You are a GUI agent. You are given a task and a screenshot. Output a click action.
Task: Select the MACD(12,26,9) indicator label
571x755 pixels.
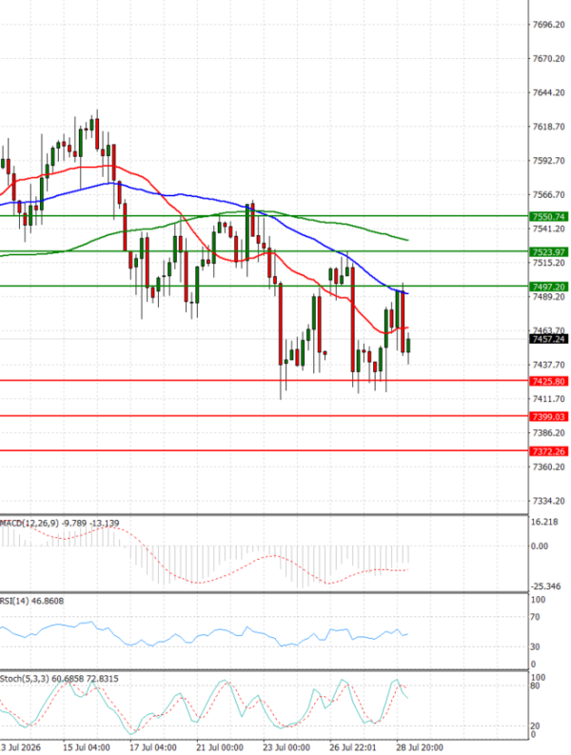(x=30, y=523)
